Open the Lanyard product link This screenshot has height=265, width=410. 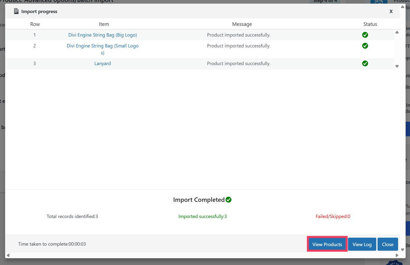(x=103, y=63)
